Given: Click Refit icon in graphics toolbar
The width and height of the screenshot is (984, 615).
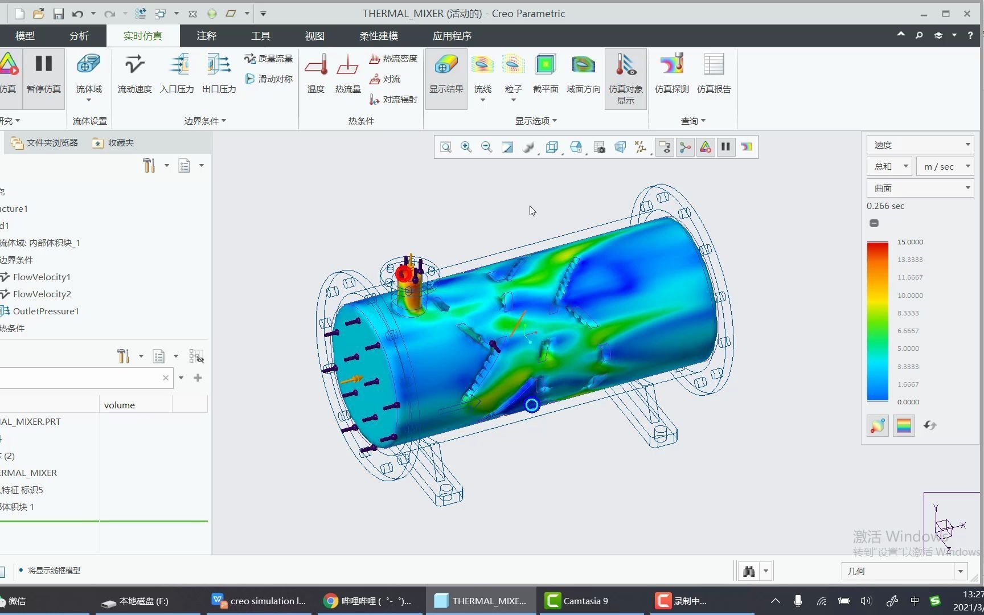Looking at the screenshot, I should point(446,147).
